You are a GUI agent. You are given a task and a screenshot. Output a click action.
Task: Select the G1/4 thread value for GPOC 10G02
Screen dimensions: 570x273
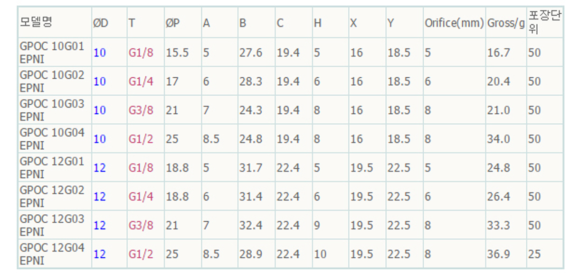click(141, 82)
